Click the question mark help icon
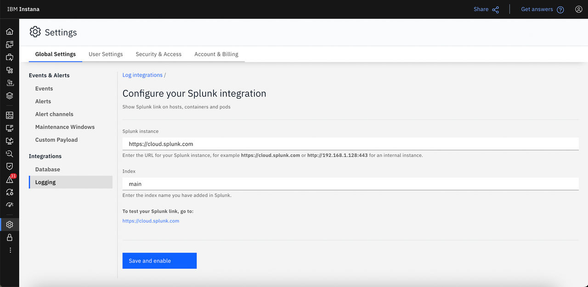 pyautogui.click(x=560, y=10)
